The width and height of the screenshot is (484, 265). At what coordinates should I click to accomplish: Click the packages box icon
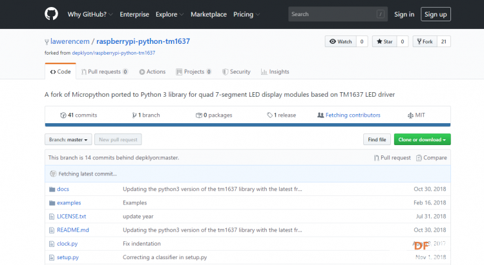click(x=199, y=115)
